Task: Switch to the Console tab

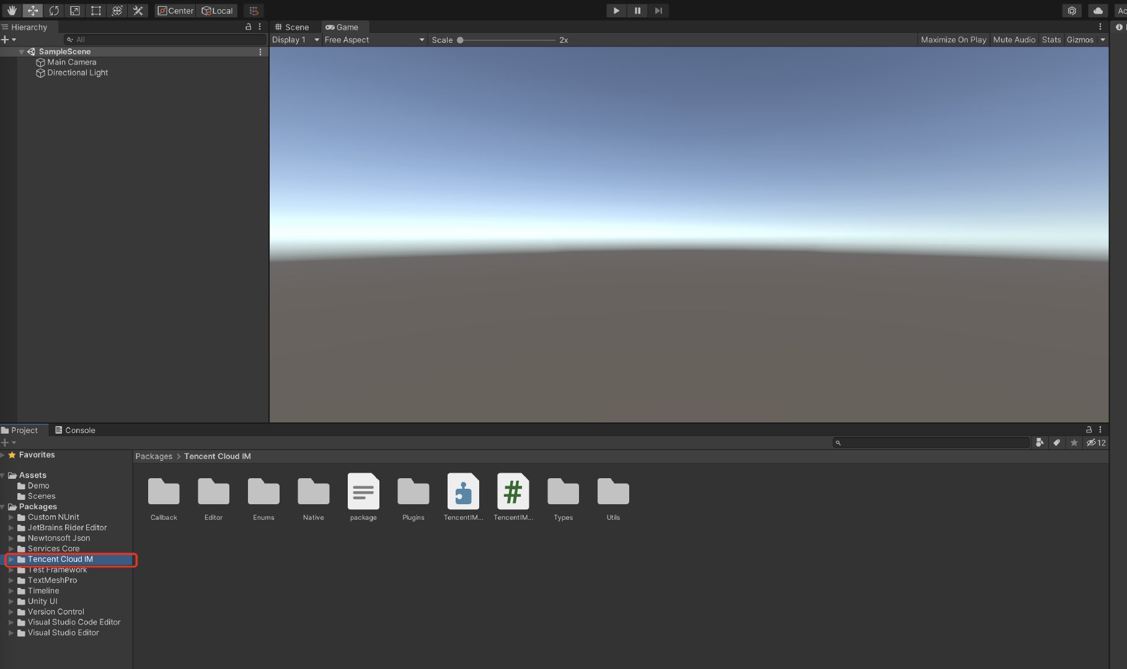Action: (75, 431)
